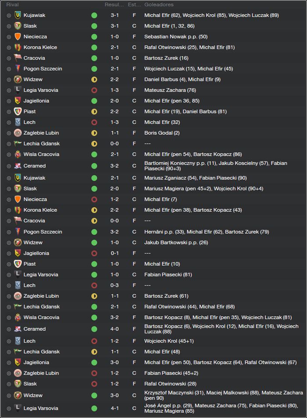Select green win dot in Cracovia 1-0 row
307x418 pixels.
tap(94, 58)
